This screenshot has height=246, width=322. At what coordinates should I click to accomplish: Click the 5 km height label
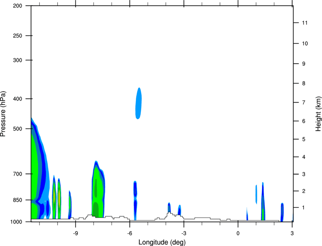tap(304, 139)
